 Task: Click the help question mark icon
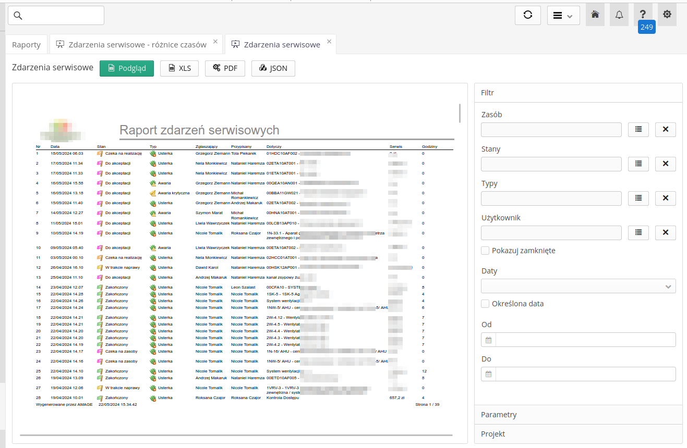643,15
